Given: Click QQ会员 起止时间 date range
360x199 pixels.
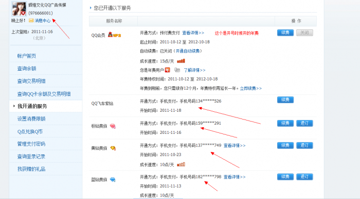Looking at the screenshot, I should pyautogui.click(x=185, y=42).
